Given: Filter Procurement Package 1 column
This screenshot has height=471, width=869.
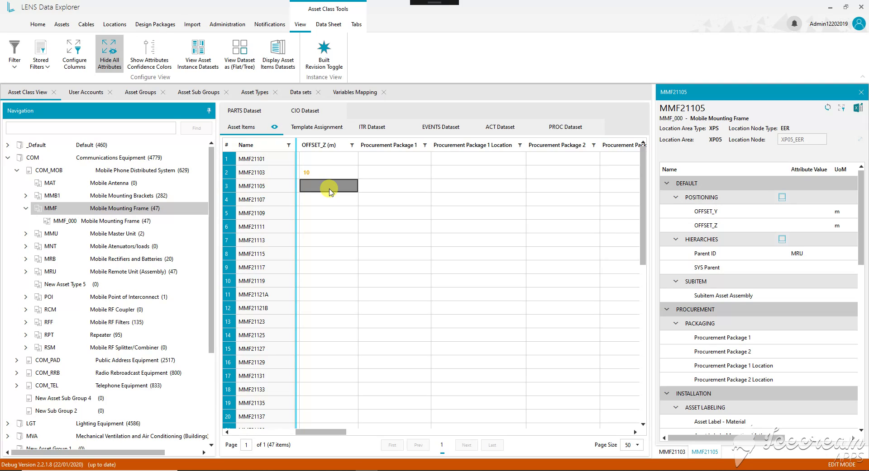Looking at the screenshot, I should [x=425, y=145].
